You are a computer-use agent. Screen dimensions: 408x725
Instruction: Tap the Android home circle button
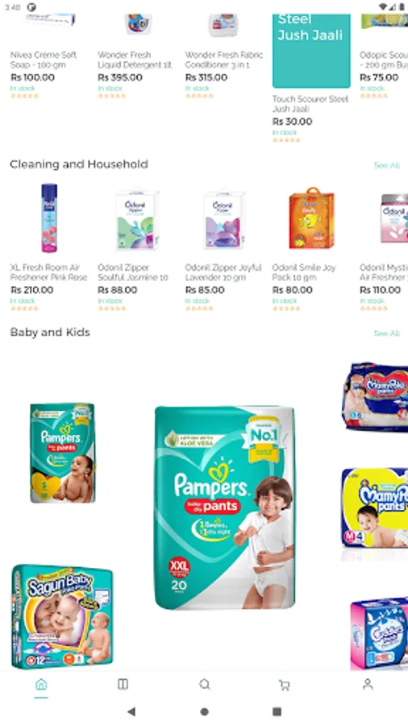(204, 711)
